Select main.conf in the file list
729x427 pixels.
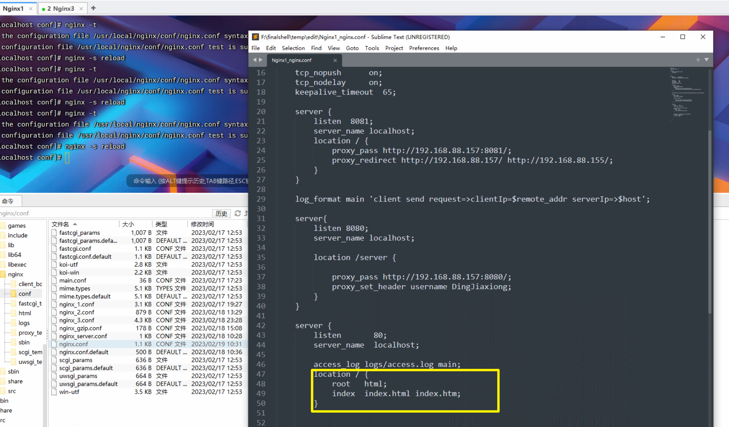[73, 280]
